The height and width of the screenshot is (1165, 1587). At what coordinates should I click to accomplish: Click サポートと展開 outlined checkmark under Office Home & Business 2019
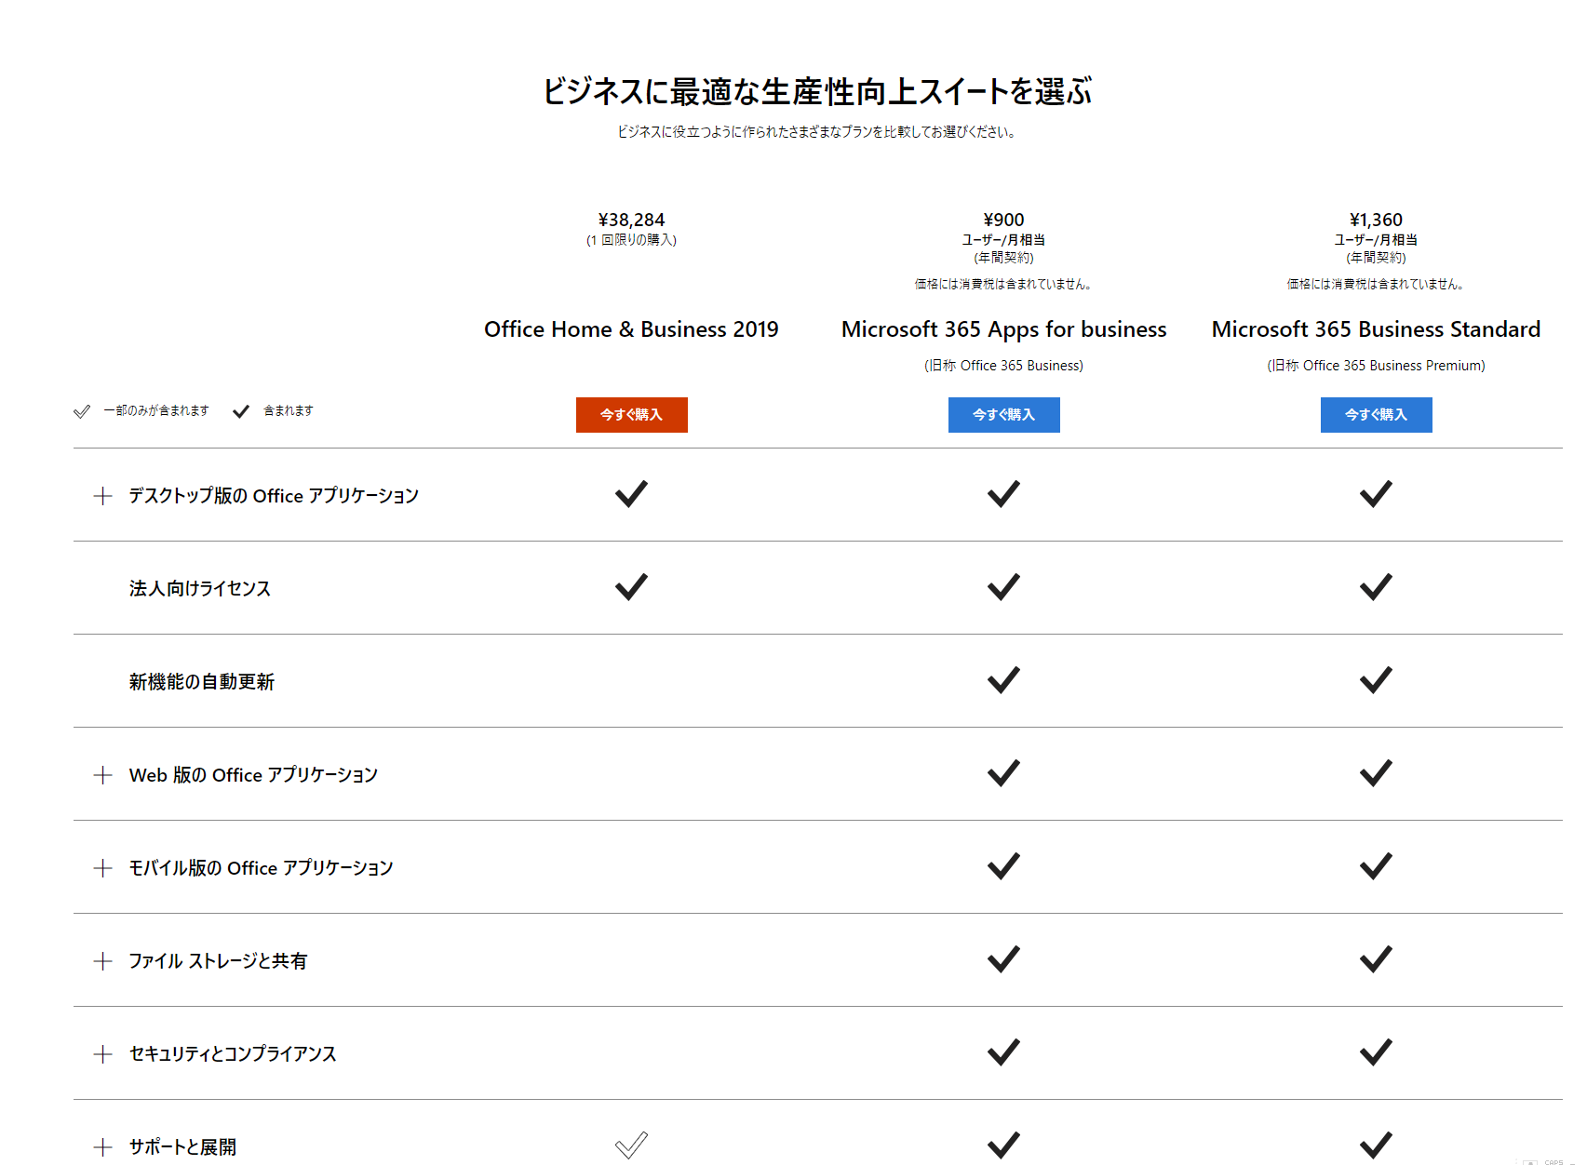click(631, 1145)
